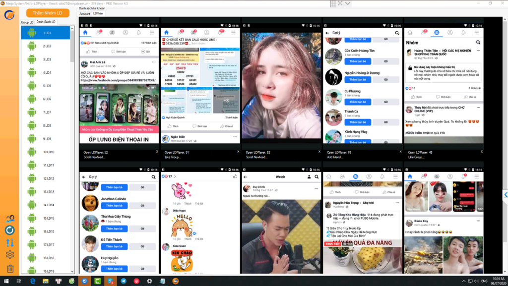Tap the back arrow in the Watch screen

click(245, 177)
